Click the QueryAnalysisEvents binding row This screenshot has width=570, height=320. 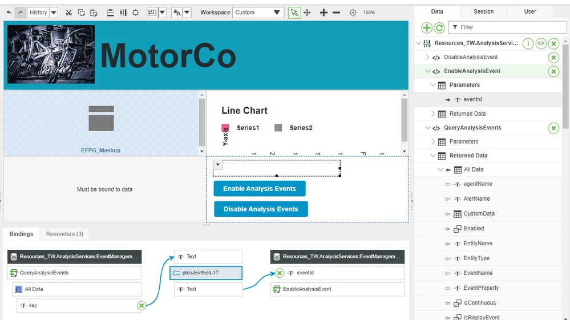coord(75,273)
